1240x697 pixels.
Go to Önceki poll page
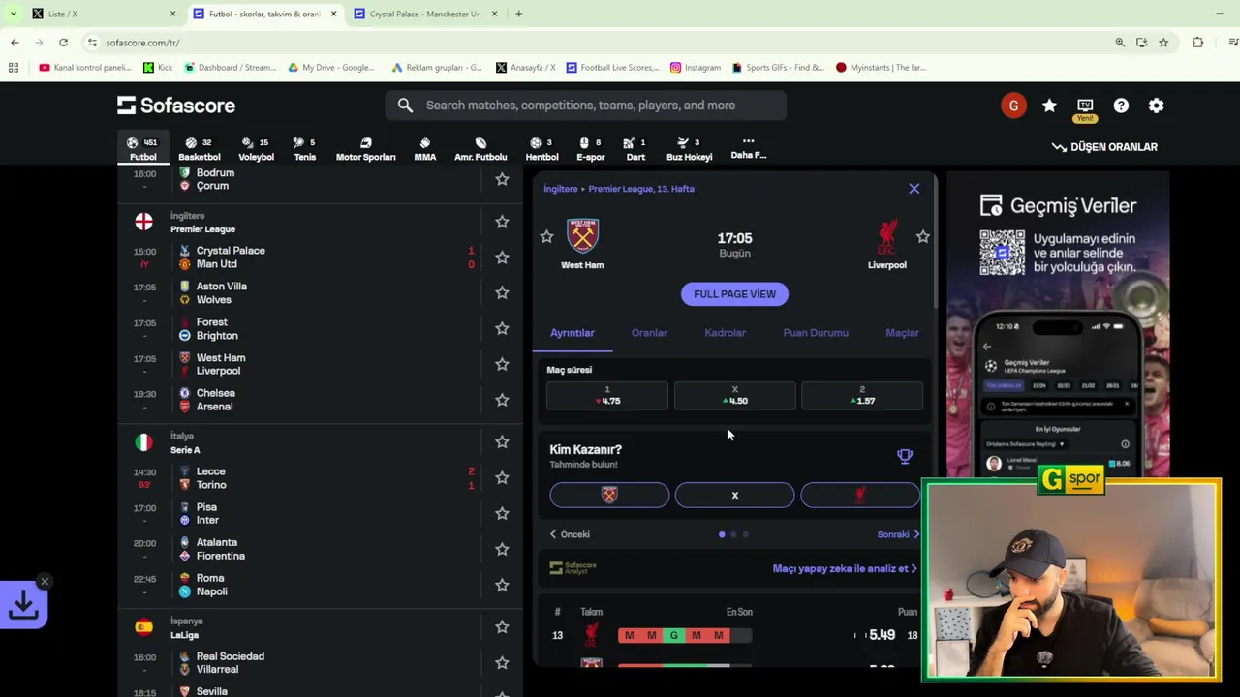tap(570, 534)
